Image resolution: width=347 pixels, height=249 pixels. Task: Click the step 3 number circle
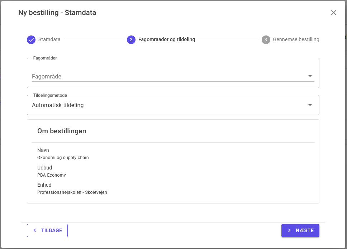(266, 40)
